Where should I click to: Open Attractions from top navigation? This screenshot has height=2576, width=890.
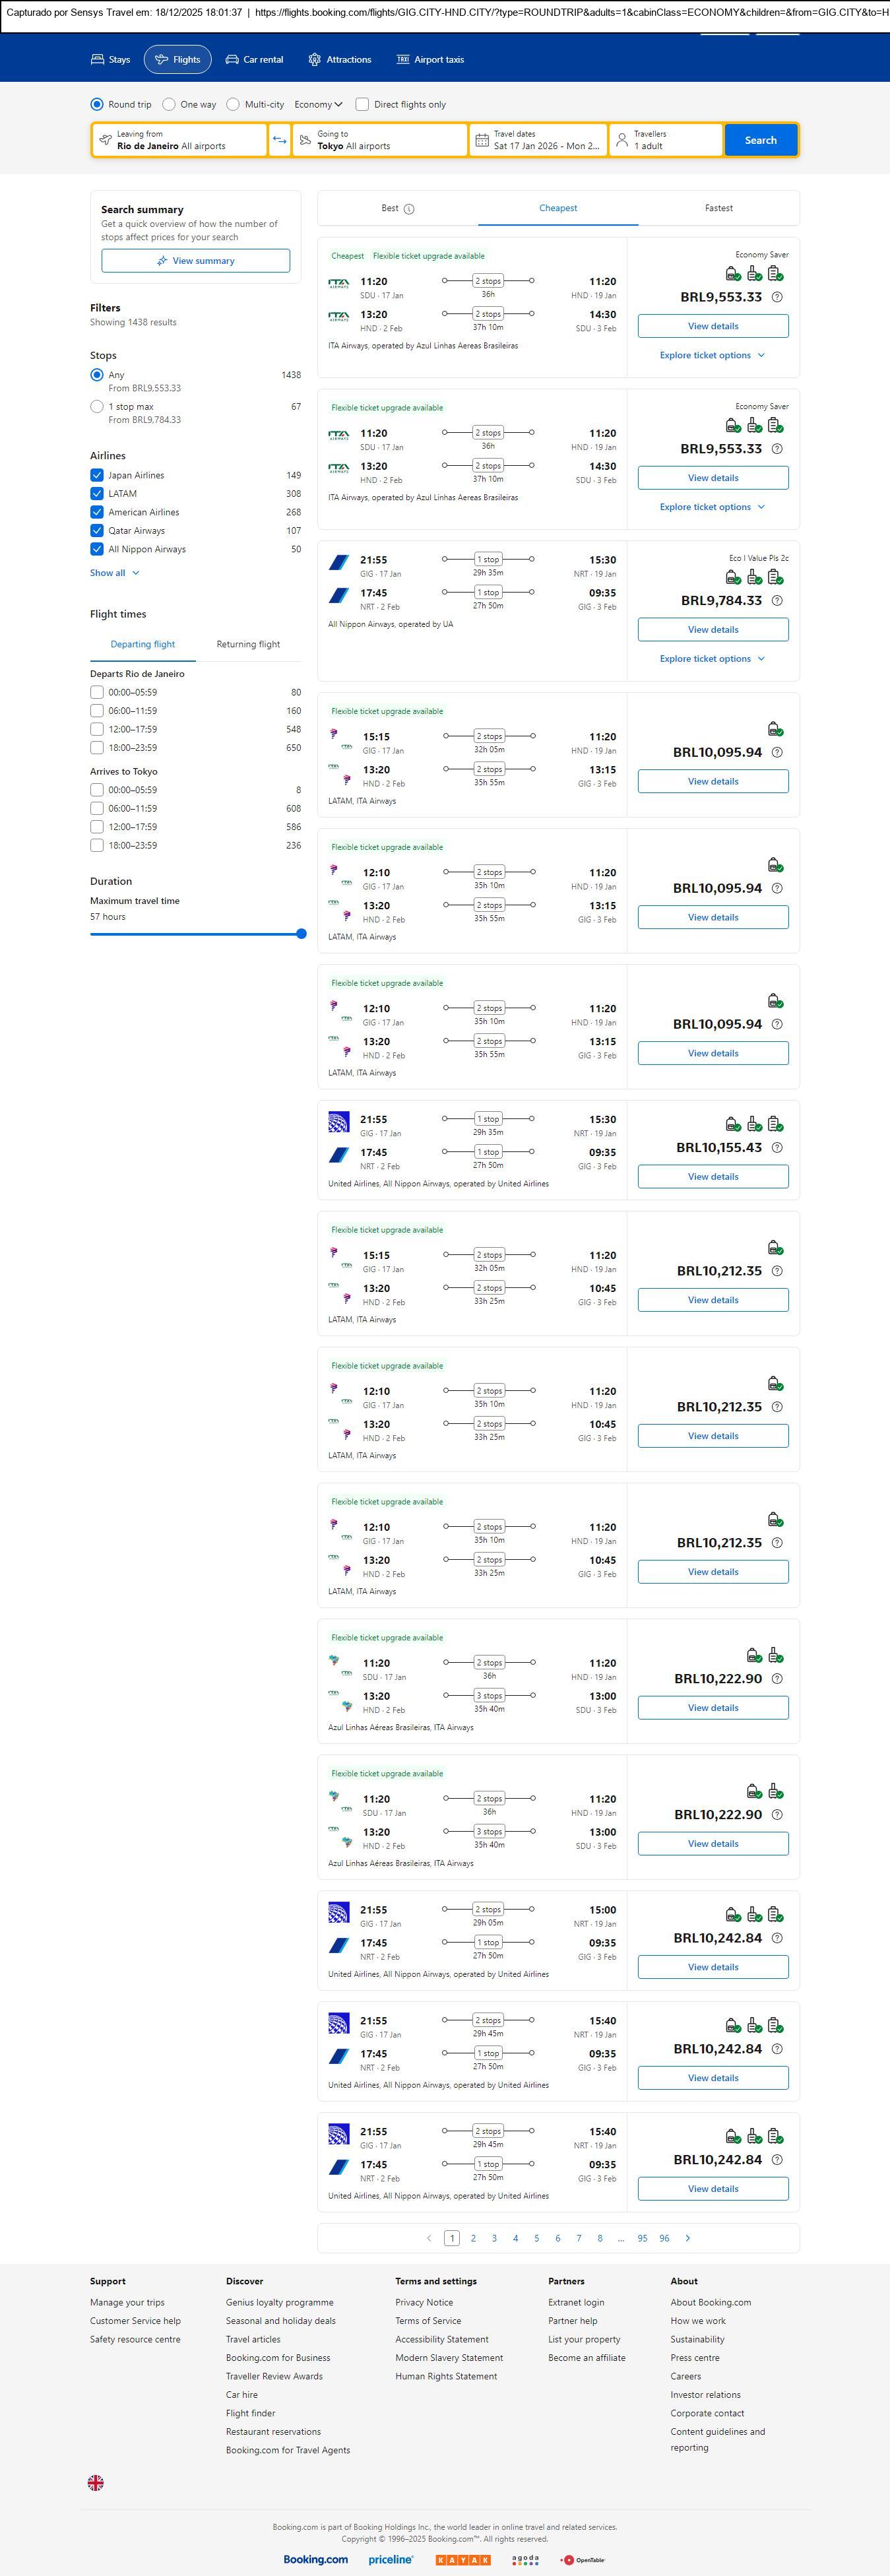click(x=339, y=60)
